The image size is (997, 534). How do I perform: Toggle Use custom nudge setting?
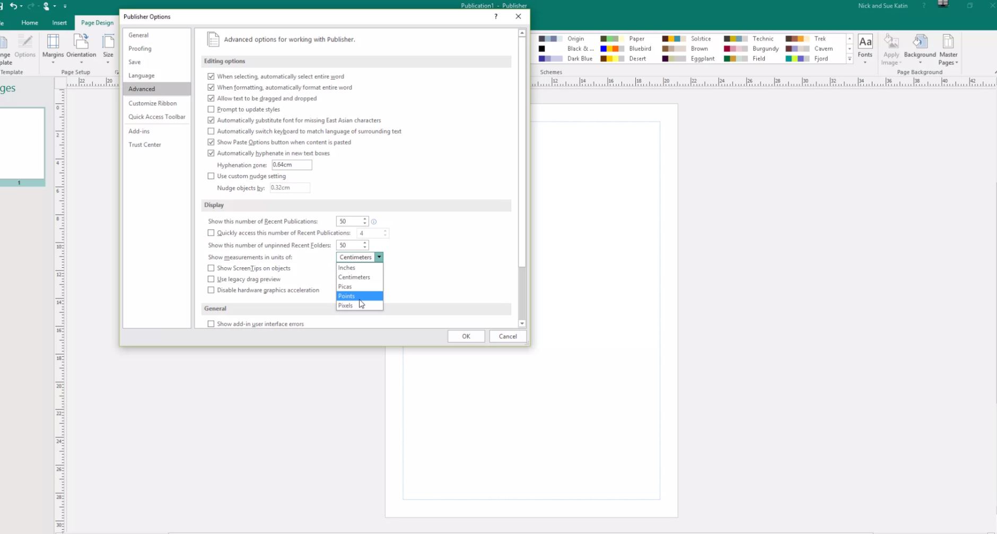(211, 176)
